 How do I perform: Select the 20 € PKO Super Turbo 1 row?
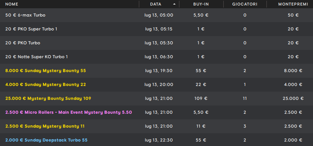156,29
